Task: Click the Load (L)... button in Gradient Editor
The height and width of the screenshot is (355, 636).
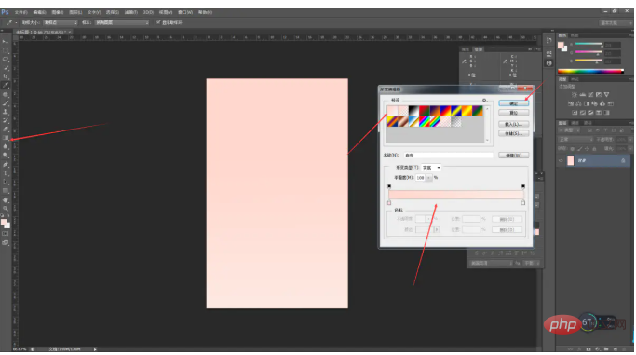Action: 513,124
